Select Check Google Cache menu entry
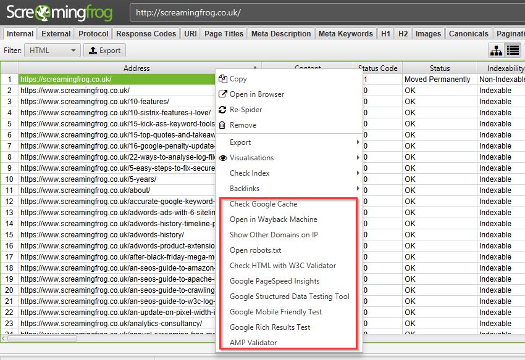Image resolution: width=525 pixels, height=360 pixels. coord(263,204)
